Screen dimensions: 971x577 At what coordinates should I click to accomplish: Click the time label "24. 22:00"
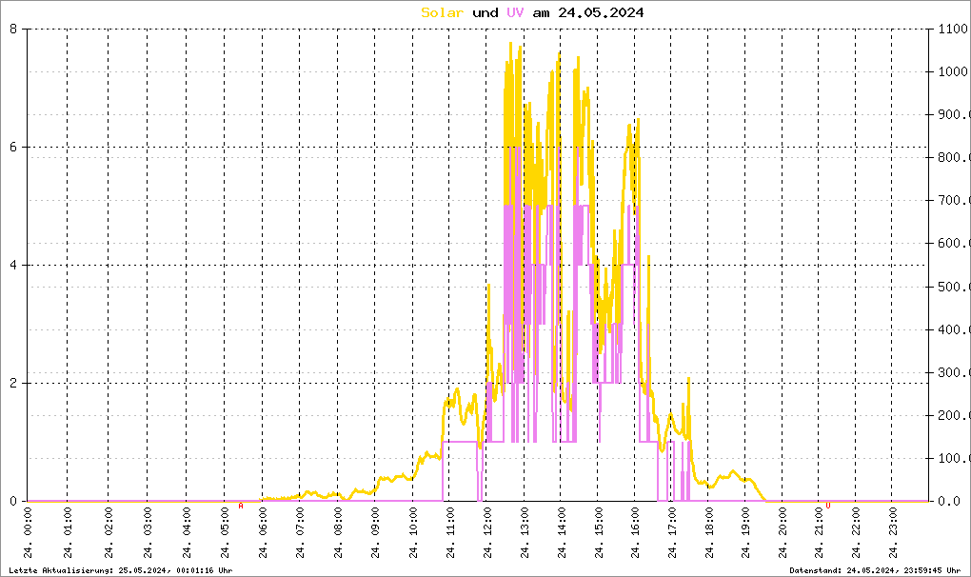(x=855, y=533)
